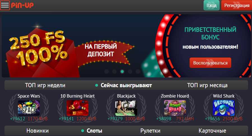Open the Wild Shark game icon
The height and width of the screenshot is (136, 252).
pos(224,108)
